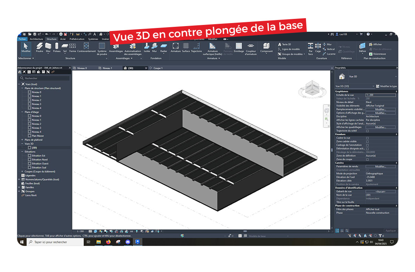The width and height of the screenshot is (415, 272).
Task: Open the Préfabrication ribbon tab
Action: (77, 39)
